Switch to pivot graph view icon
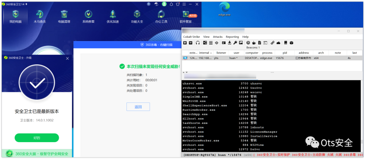The image size is (365, 159). (205, 43)
